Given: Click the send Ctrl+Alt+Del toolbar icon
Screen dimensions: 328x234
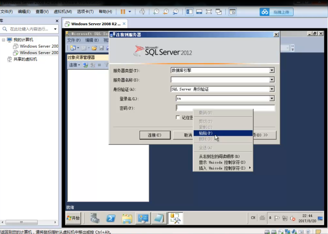Looking at the screenshot, I should coord(142,12).
